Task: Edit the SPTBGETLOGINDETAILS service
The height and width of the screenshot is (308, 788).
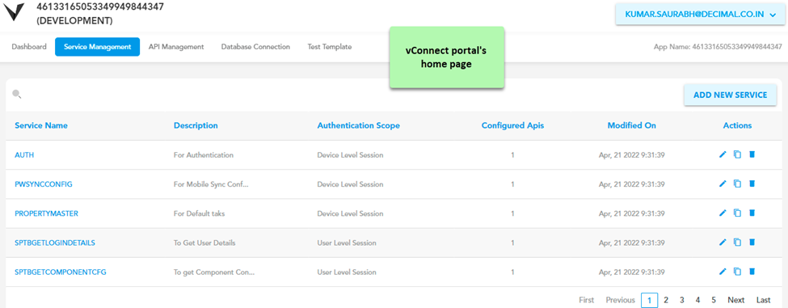Action: [x=723, y=243]
